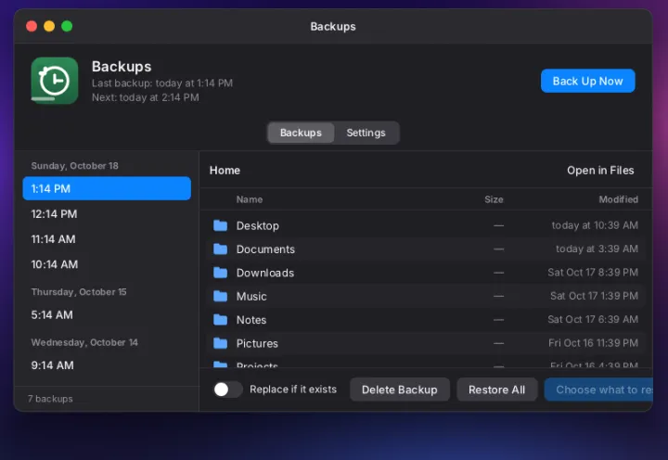The width and height of the screenshot is (668, 460).
Task: Minimize the window with yellow button
Action: click(49, 26)
